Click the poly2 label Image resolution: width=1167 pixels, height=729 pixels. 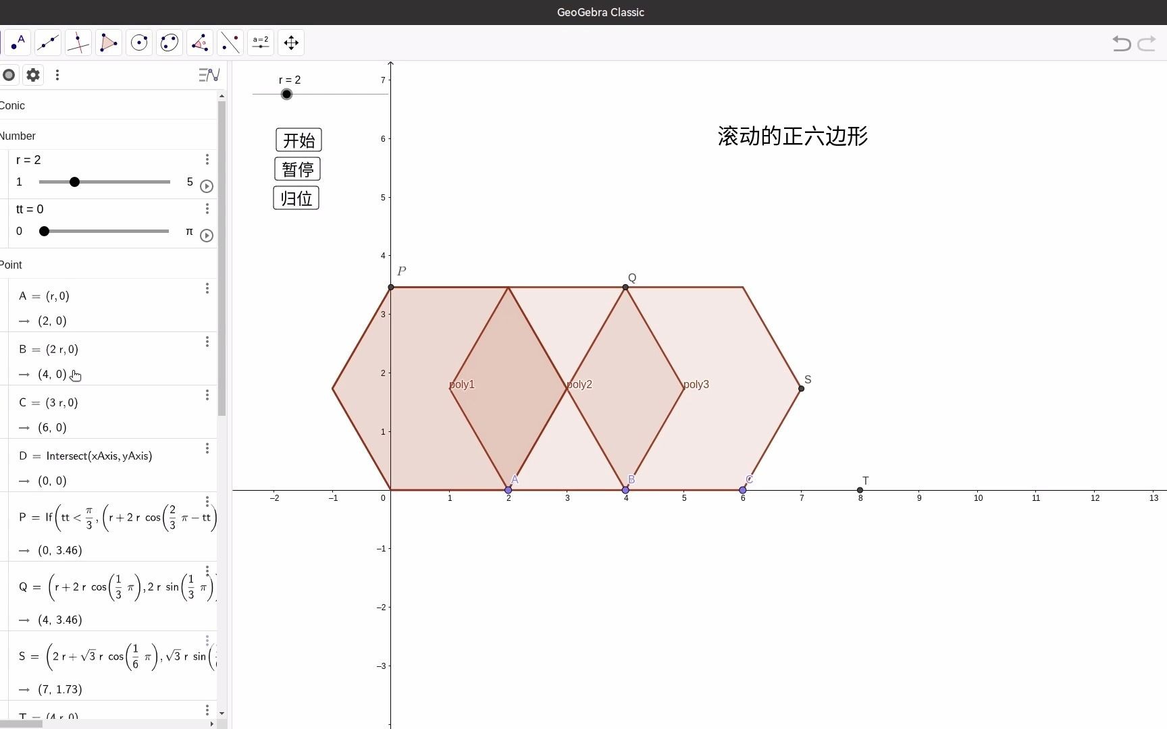click(579, 384)
